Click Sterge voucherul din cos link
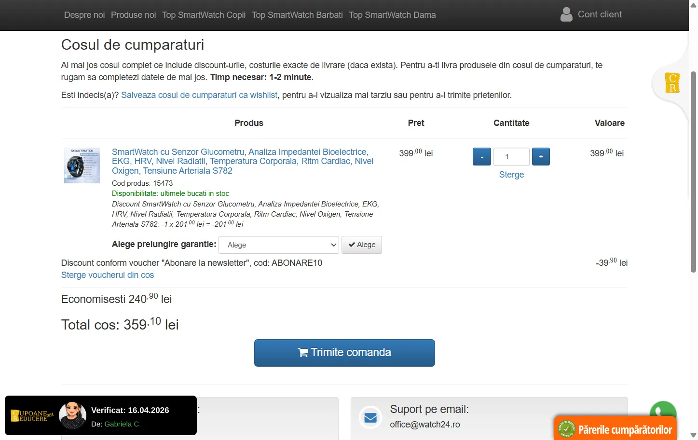This screenshot has width=698, height=440. tap(108, 275)
